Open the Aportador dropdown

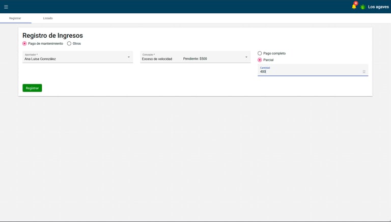(77, 57)
